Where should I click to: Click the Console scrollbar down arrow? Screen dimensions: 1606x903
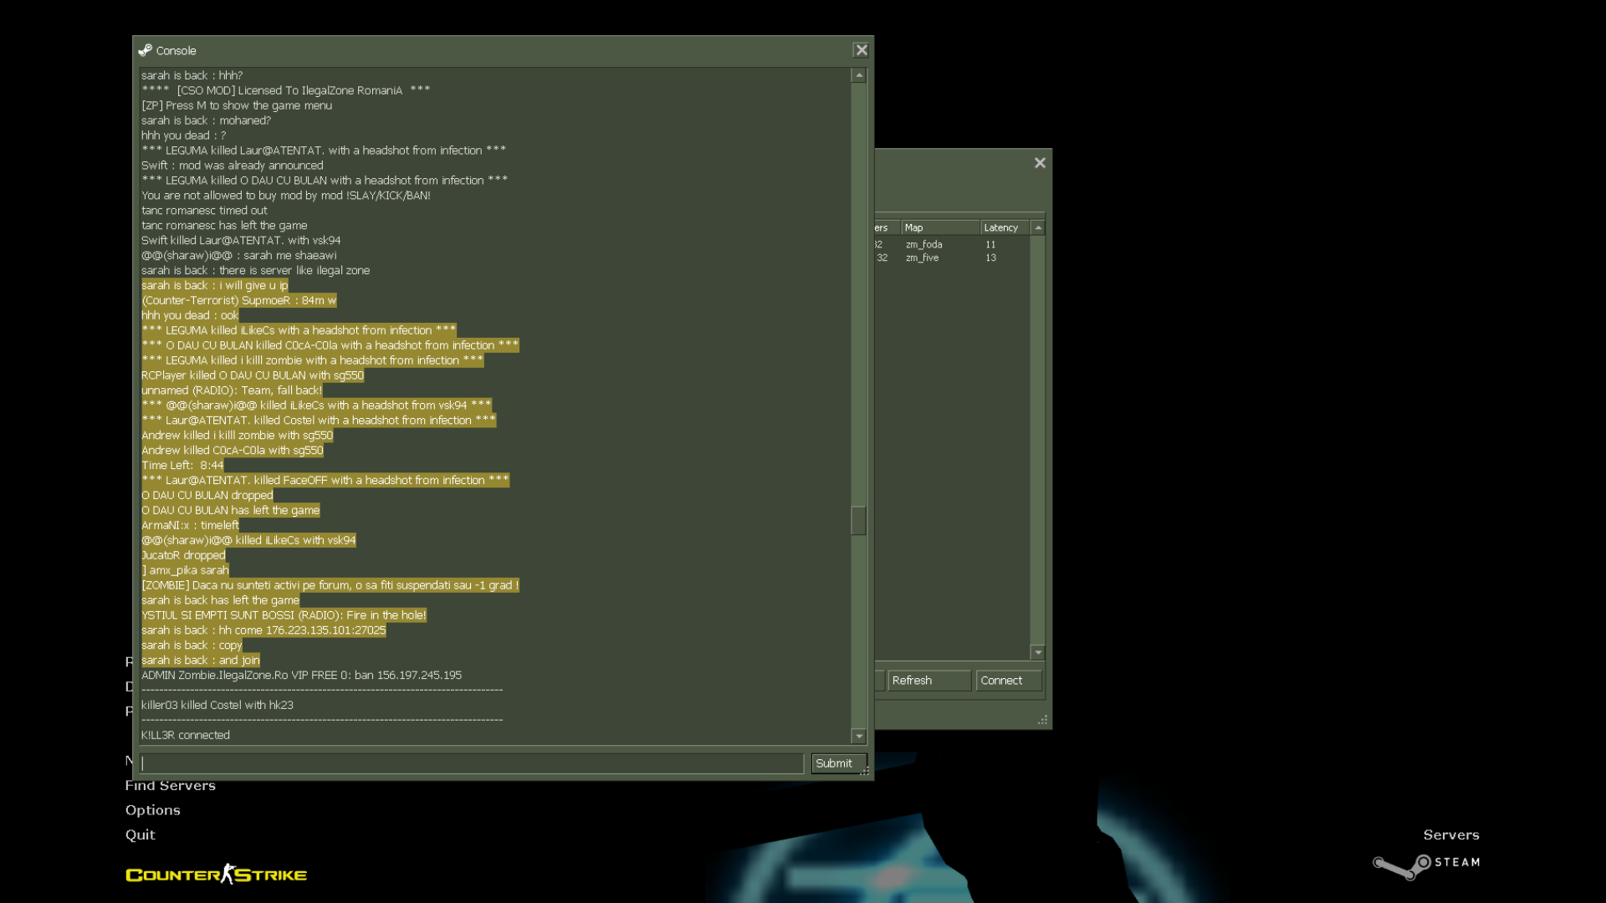[858, 736]
